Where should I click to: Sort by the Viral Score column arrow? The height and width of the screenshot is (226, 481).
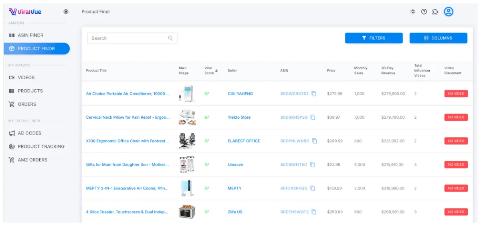(217, 70)
